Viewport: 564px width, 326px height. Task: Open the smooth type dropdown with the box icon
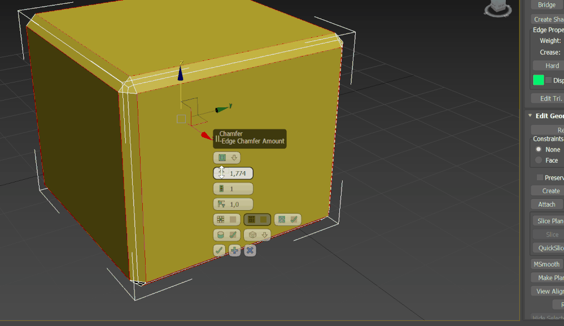point(257,235)
